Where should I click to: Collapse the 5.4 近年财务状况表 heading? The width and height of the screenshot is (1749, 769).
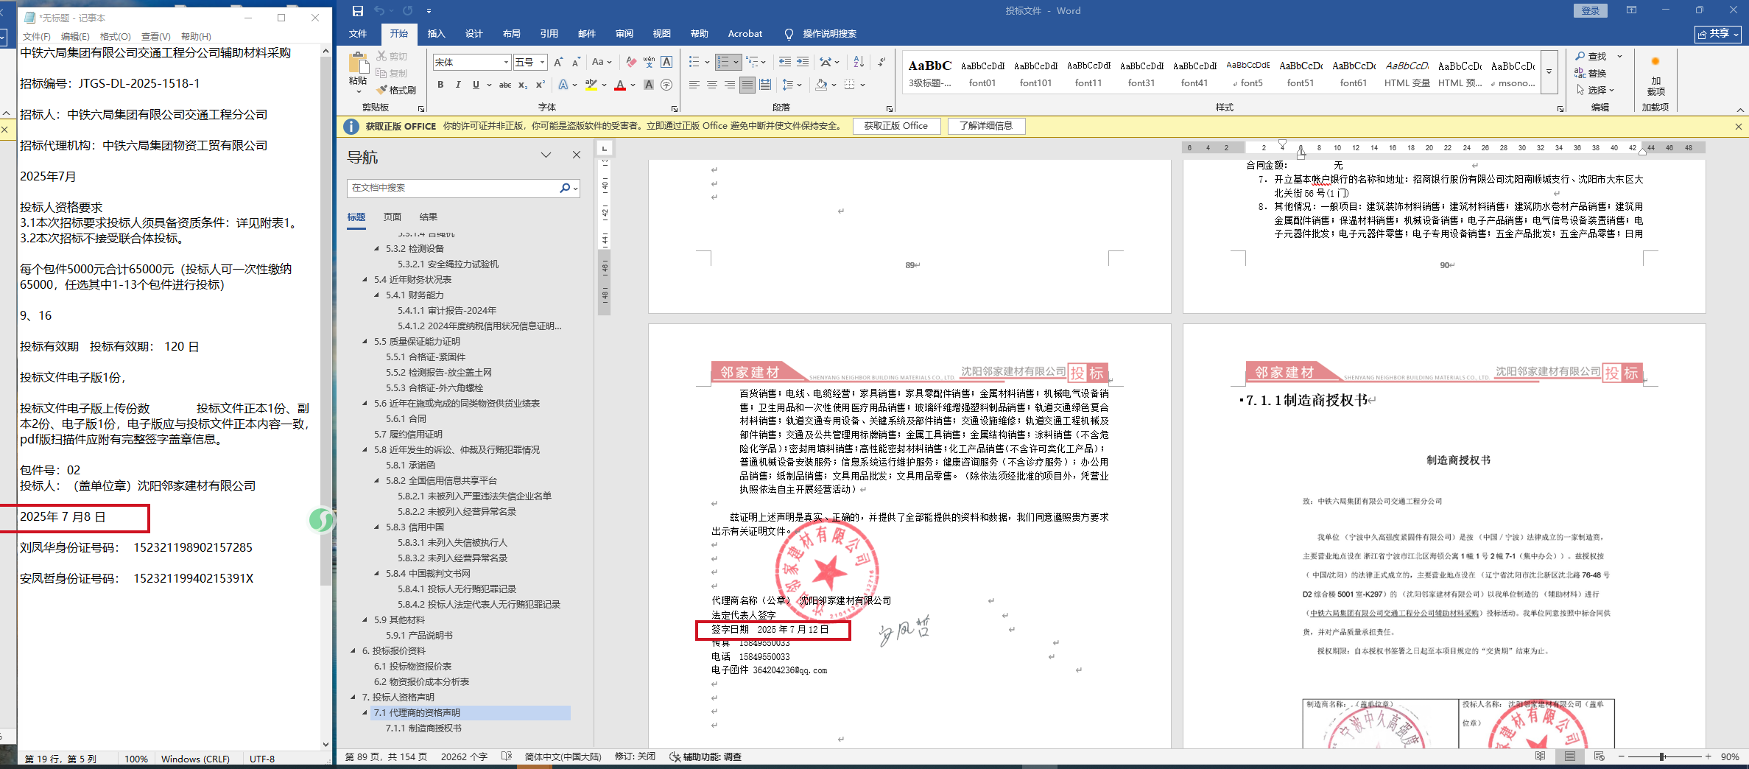(x=365, y=280)
